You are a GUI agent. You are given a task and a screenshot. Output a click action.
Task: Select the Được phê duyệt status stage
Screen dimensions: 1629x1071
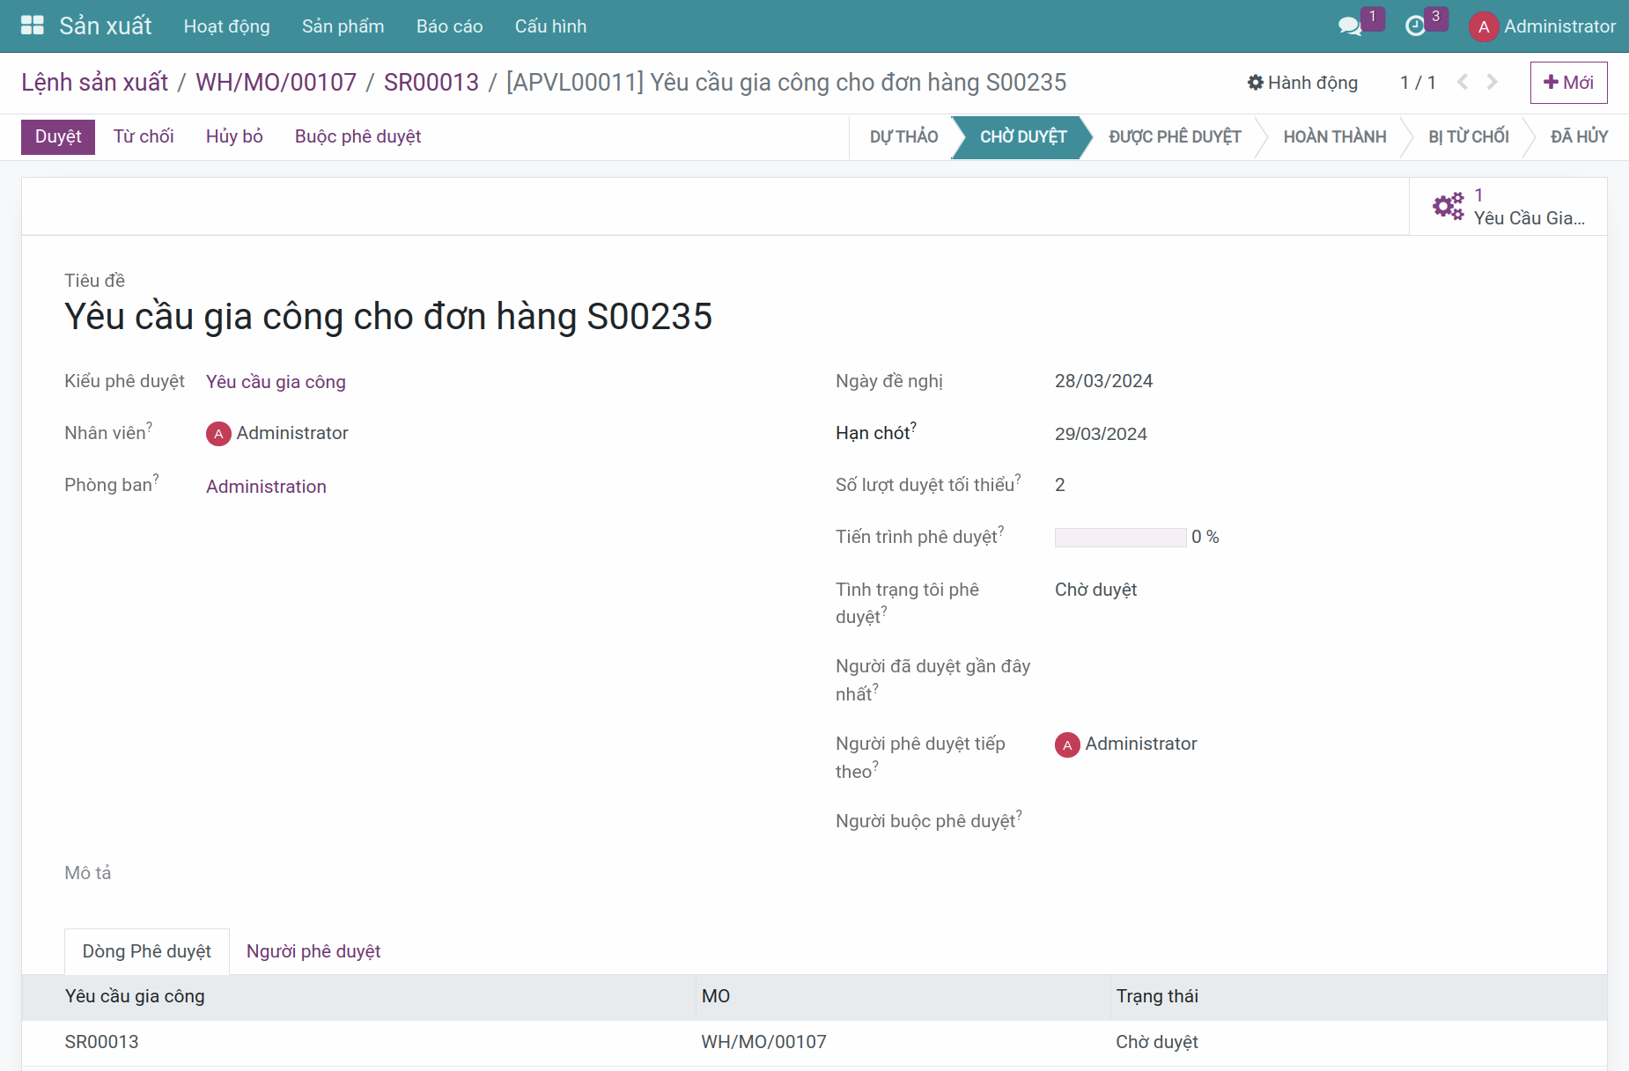pos(1175,136)
